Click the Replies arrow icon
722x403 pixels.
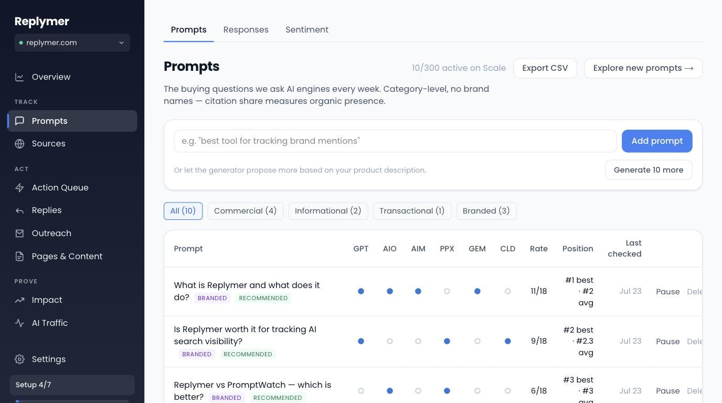click(x=19, y=210)
